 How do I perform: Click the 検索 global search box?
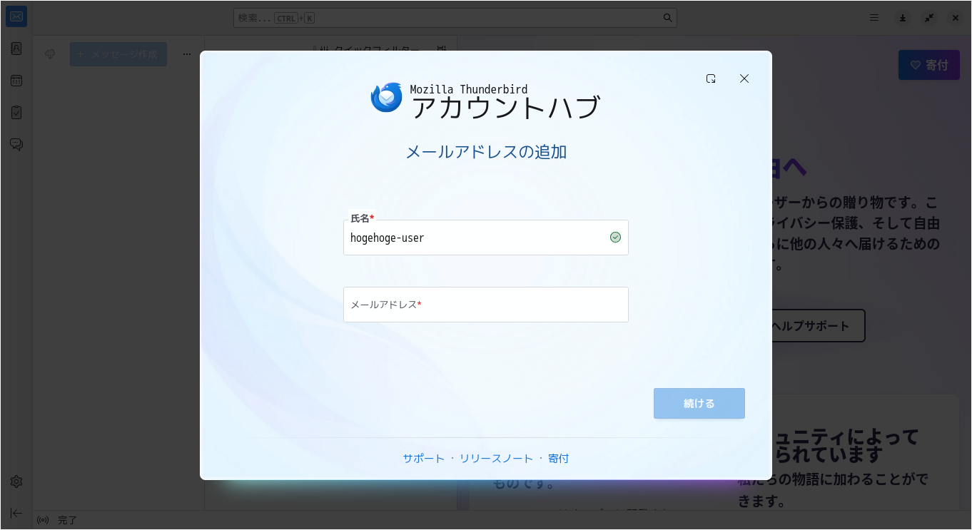point(455,18)
